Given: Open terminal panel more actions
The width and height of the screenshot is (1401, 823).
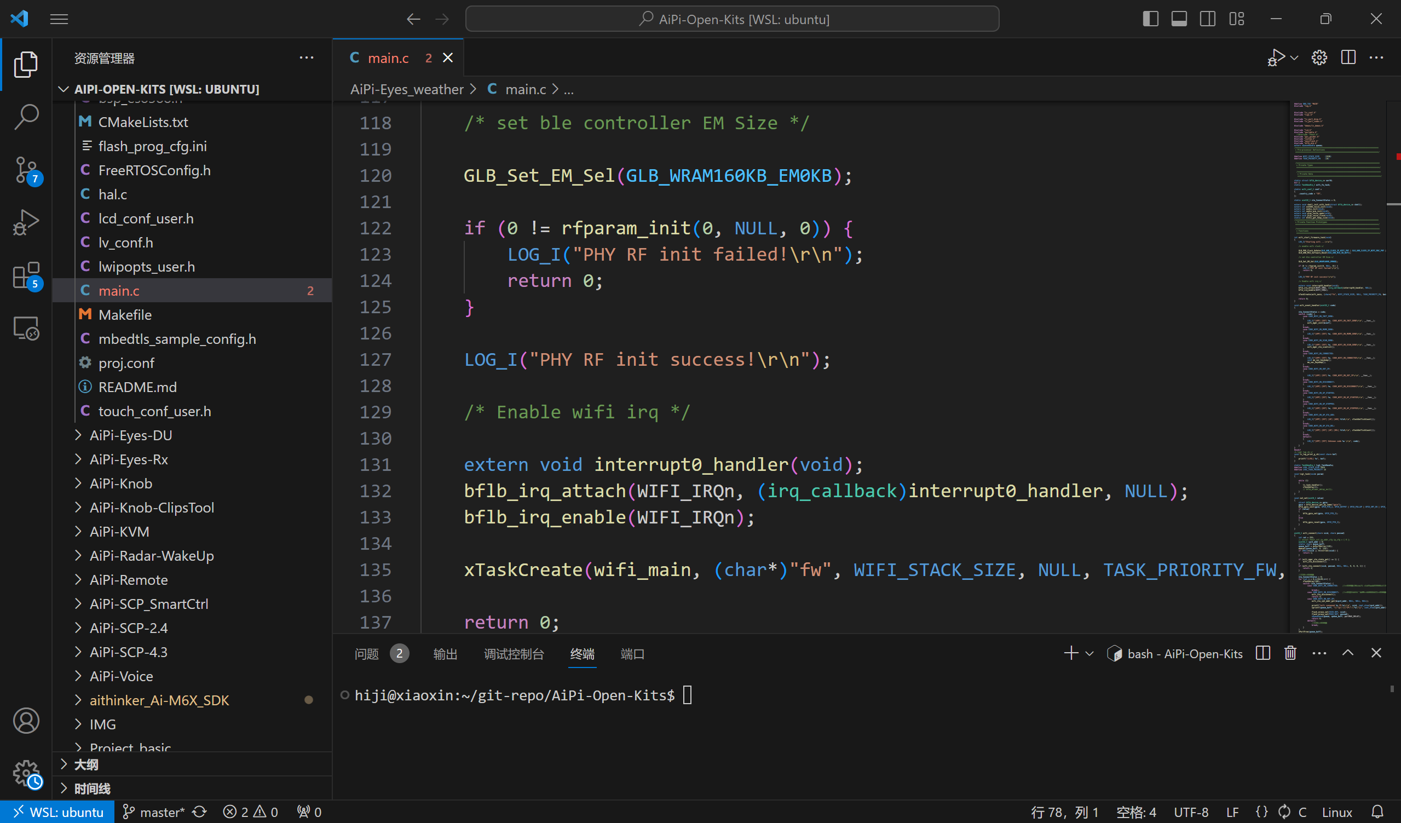Looking at the screenshot, I should tap(1319, 653).
